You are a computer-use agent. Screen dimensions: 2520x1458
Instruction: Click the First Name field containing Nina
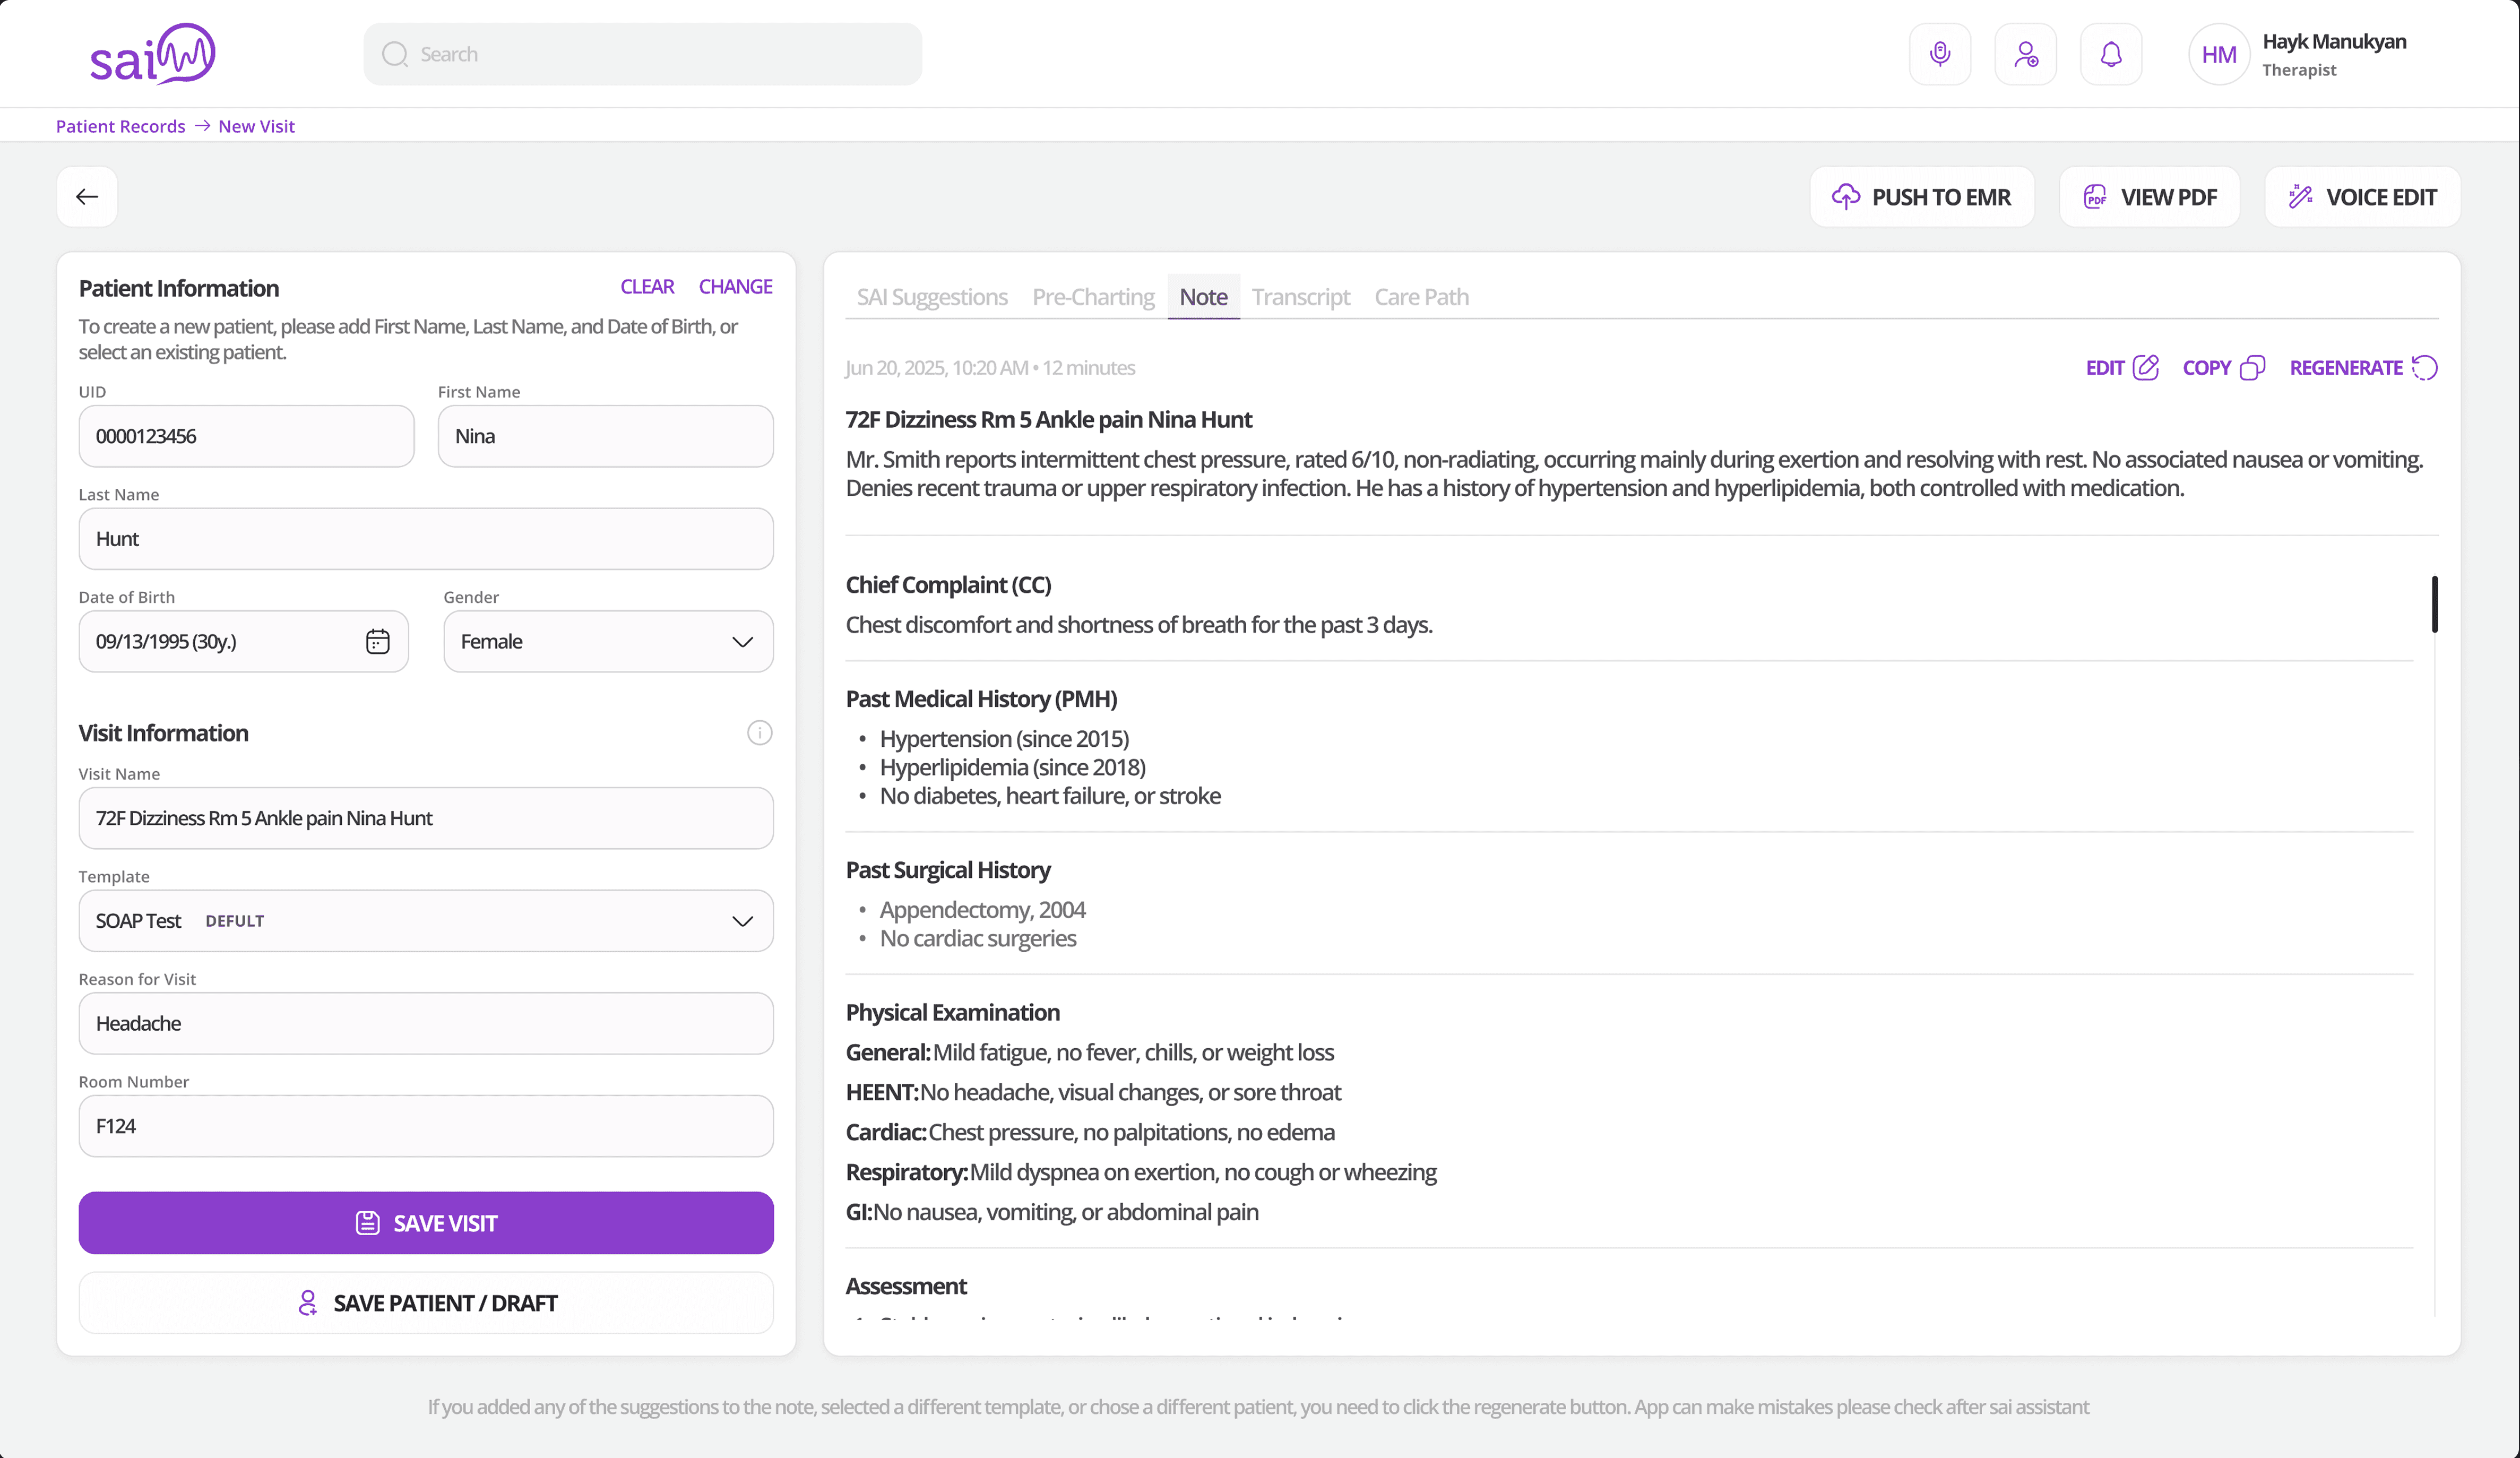[x=605, y=436]
